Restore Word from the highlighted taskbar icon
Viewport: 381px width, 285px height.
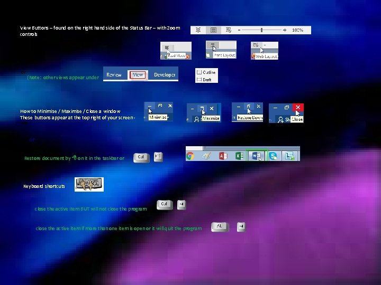coord(257,156)
